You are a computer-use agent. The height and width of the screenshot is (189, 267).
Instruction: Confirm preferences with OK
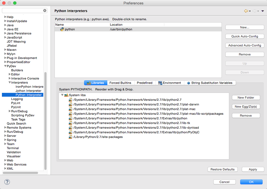(251, 182)
